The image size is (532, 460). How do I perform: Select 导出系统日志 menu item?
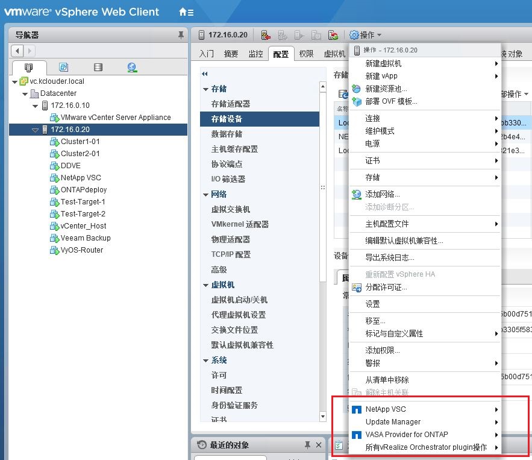425,257
